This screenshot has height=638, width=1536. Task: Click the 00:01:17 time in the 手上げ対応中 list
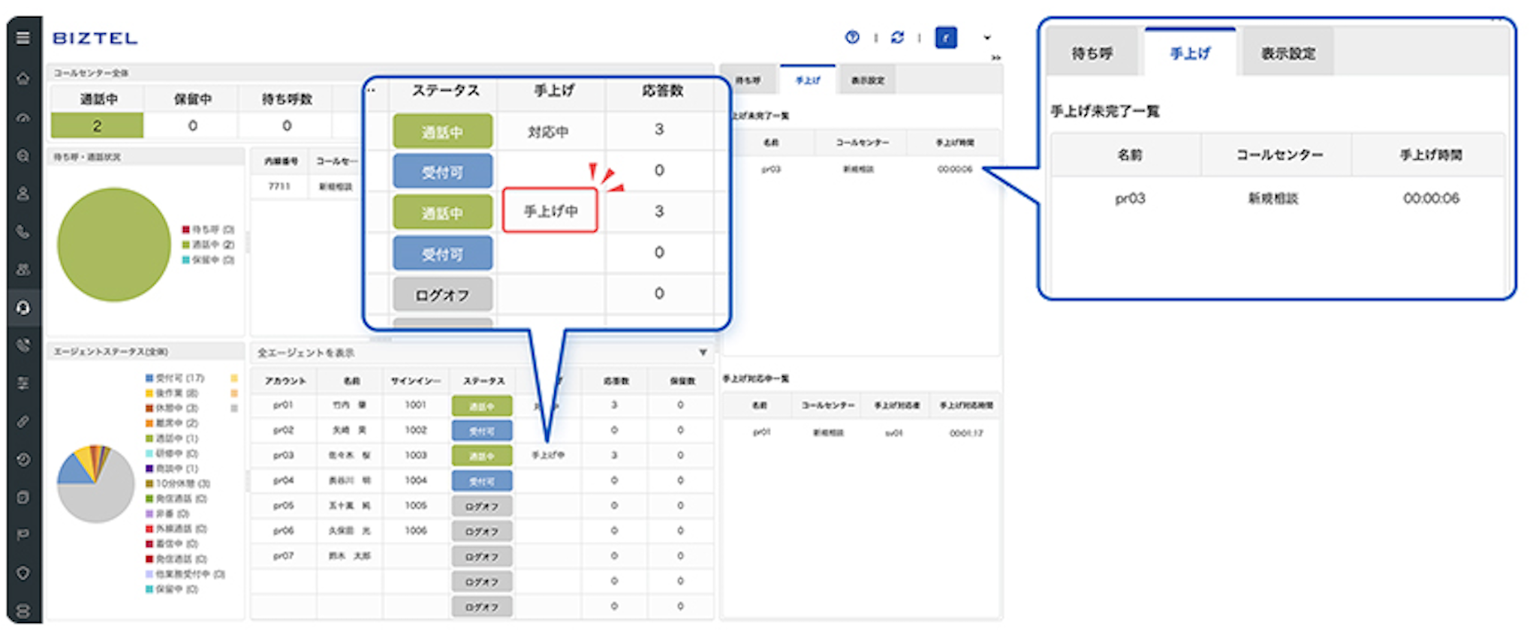(x=966, y=433)
